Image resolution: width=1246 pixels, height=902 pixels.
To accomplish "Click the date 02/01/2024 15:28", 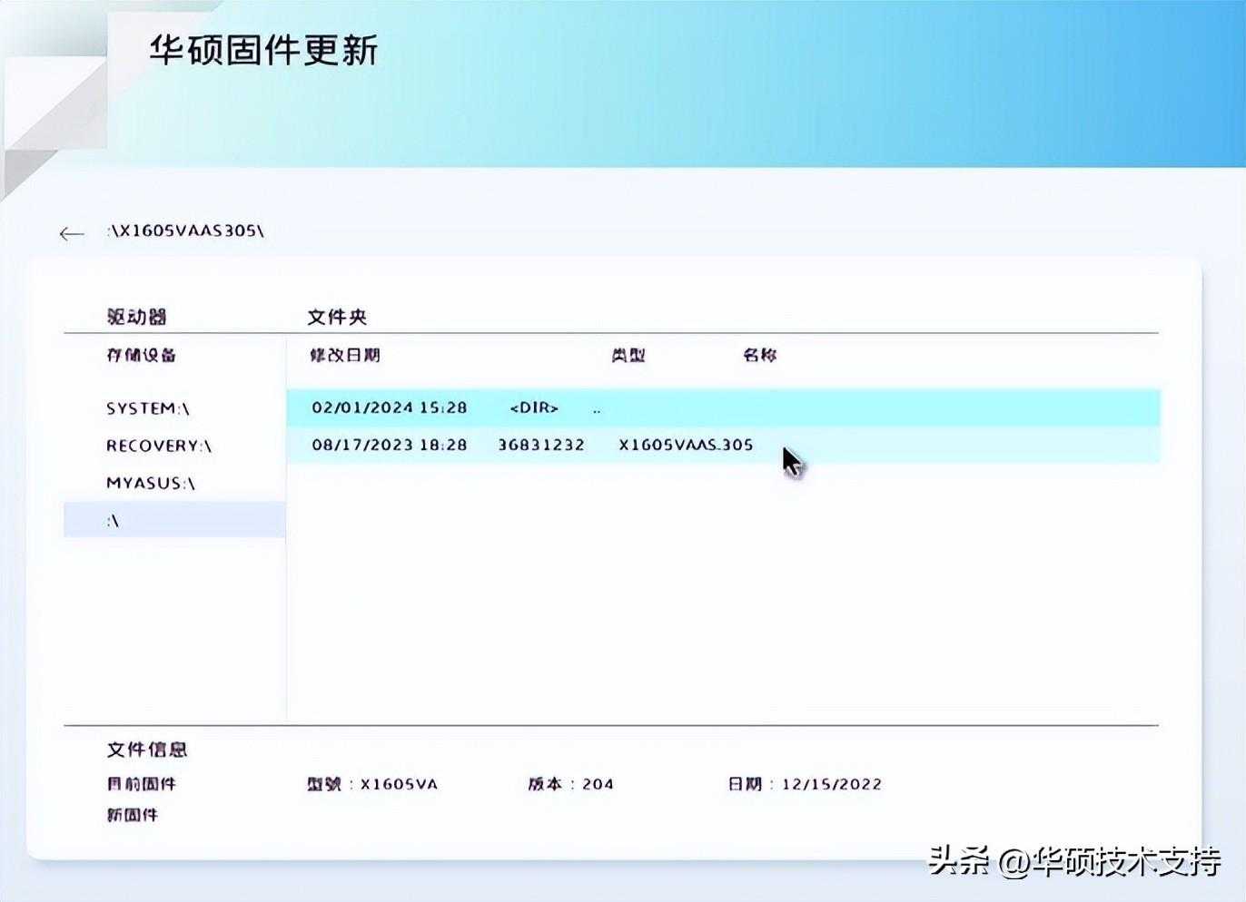I will point(390,407).
